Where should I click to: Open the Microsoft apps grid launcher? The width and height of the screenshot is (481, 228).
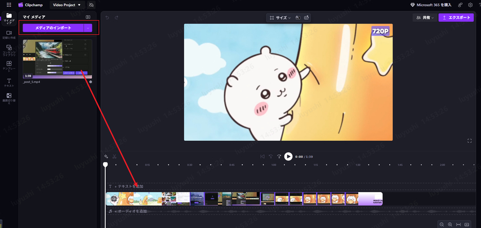tap(9, 5)
